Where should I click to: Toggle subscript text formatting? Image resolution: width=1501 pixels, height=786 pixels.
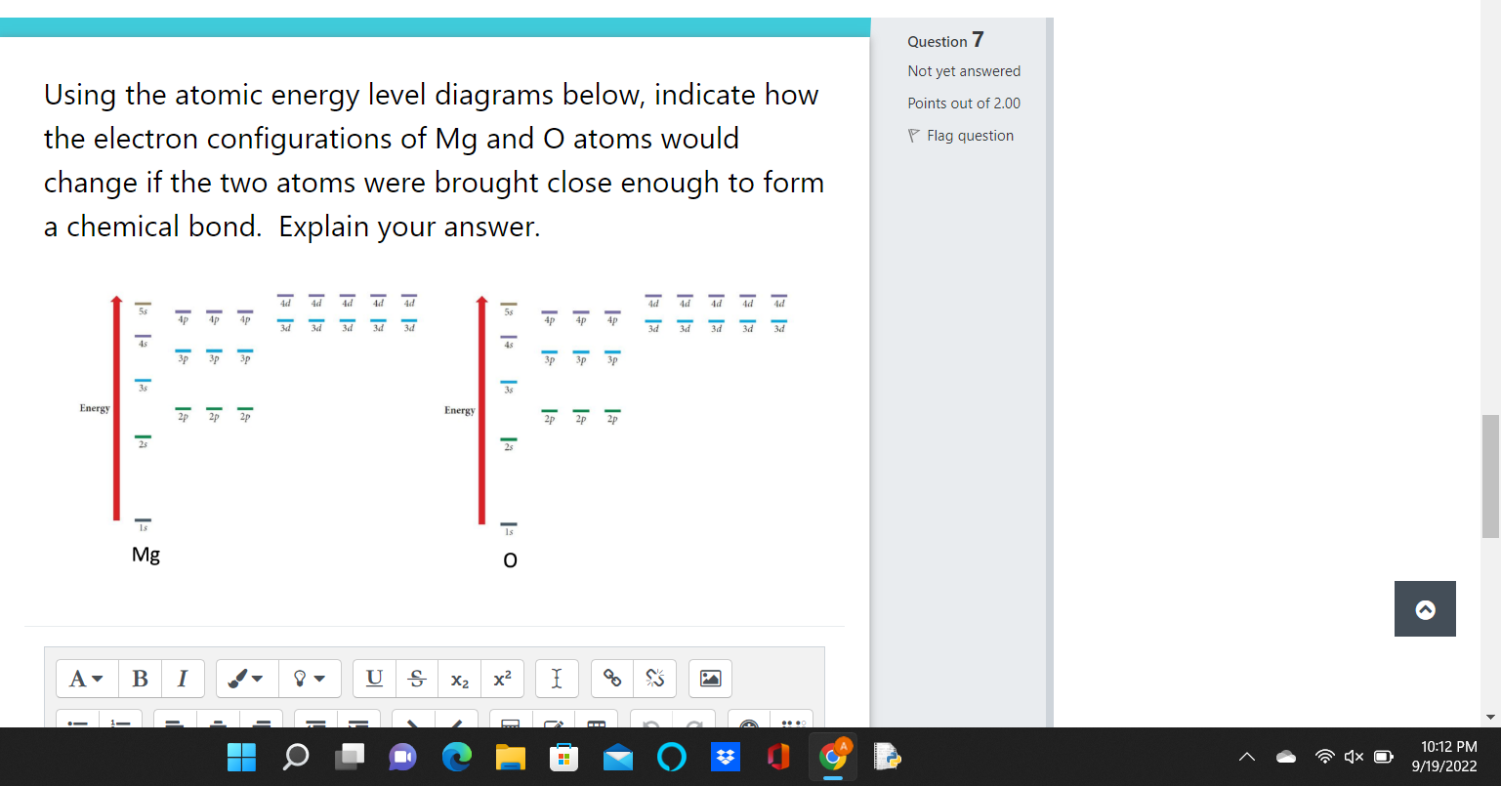pyautogui.click(x=459, y=679)
